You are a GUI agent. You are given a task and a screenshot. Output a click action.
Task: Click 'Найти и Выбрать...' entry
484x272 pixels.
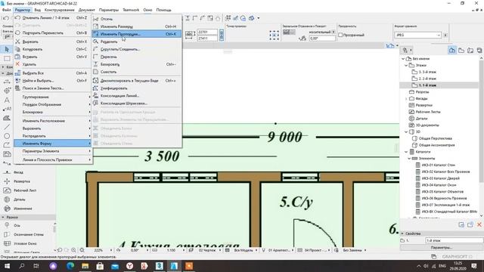tap(52, 81)
